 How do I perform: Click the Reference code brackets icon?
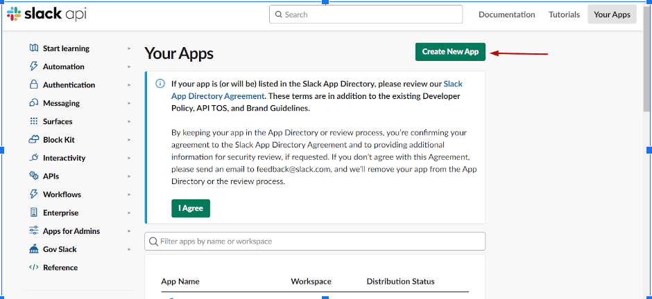click(34, 267)
